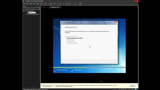160x90 pixels.
Task: Click the Help button in message bar
Action: [x=132, y=86]
